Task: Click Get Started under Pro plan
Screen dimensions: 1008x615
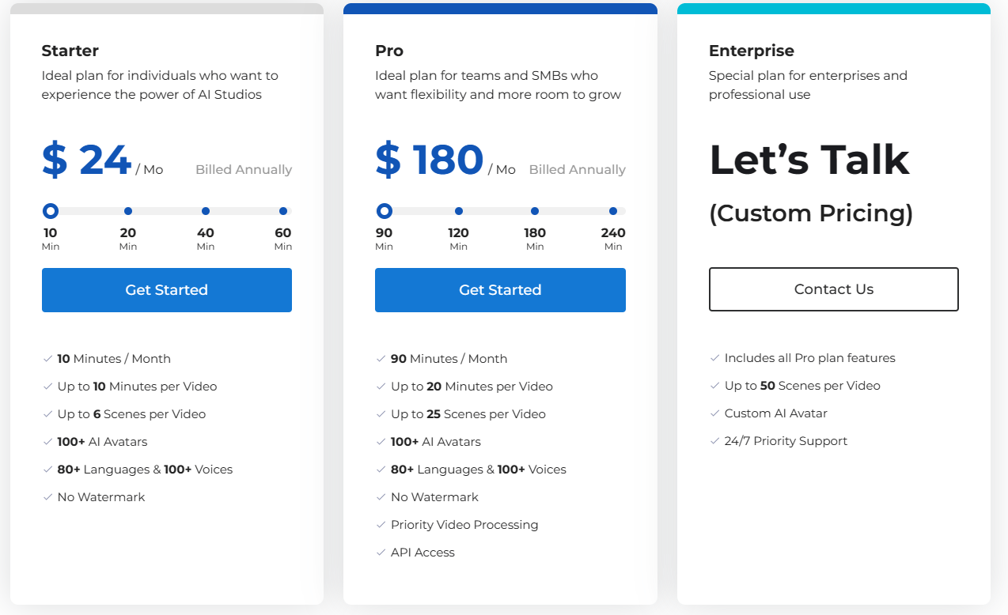Action: 500,290
